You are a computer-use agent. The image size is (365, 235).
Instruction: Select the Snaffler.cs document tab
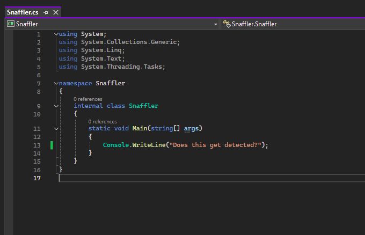(x=23, y=12)
